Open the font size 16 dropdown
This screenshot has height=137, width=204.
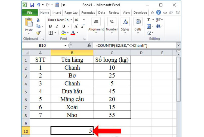[84, 20]
